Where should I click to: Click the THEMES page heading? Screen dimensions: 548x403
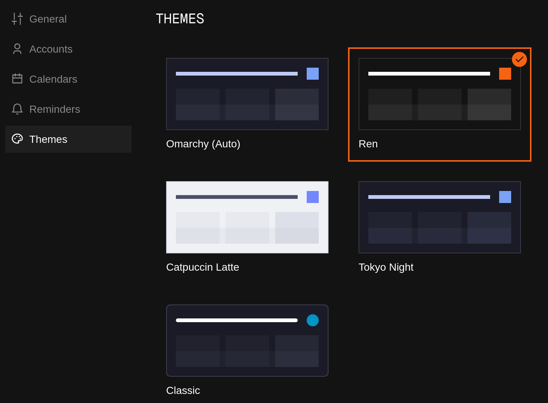180,19
